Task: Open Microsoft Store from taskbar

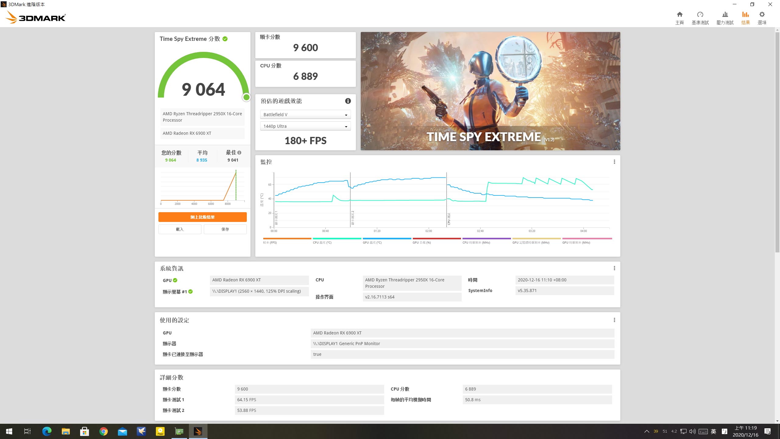Action: pyautogui.click(x=85, y=431)
